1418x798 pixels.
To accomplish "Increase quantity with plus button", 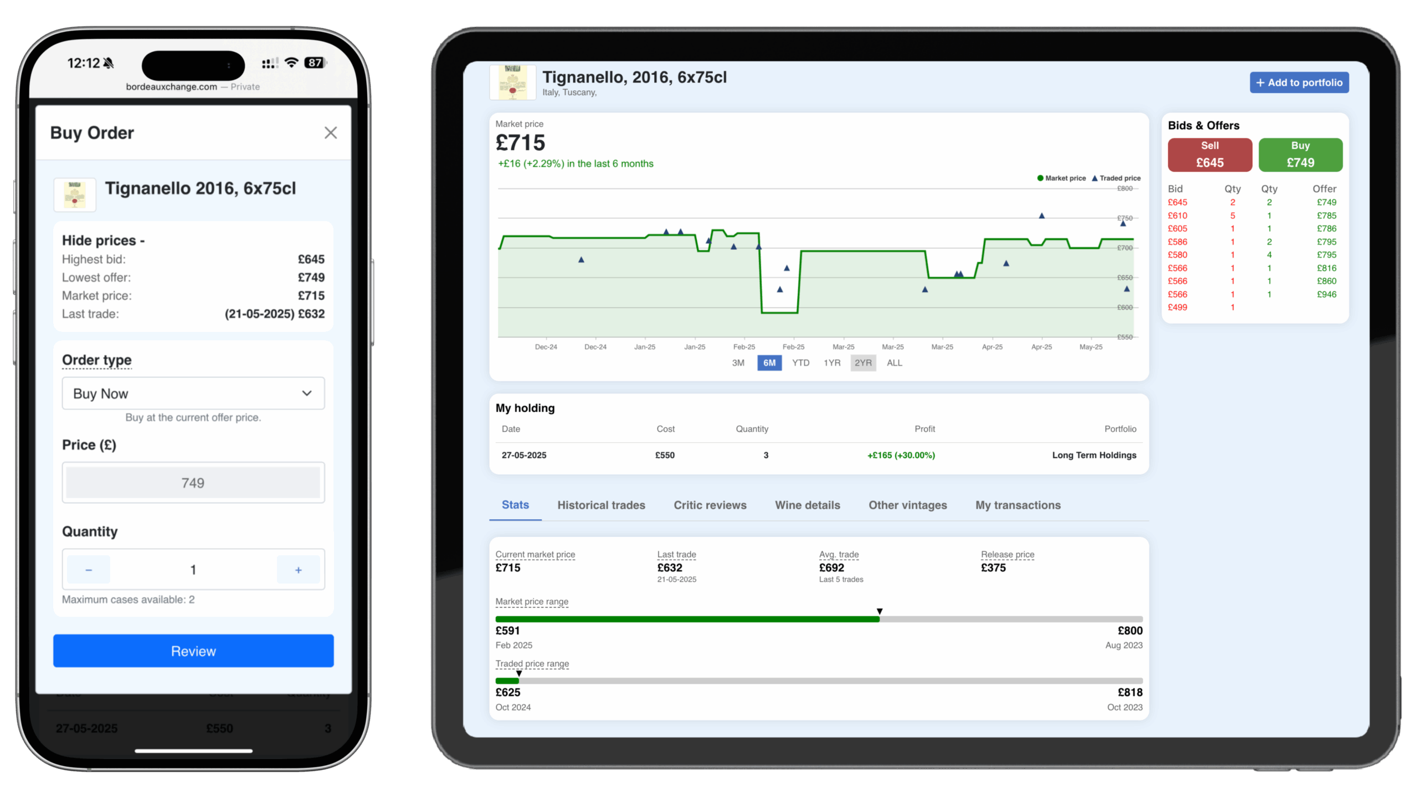I will 298,570.
